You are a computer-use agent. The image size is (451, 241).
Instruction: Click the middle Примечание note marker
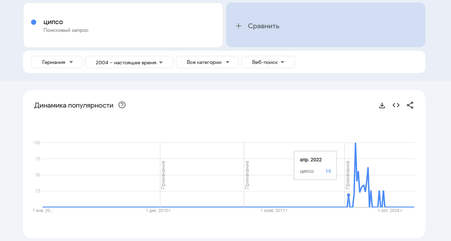247,175
